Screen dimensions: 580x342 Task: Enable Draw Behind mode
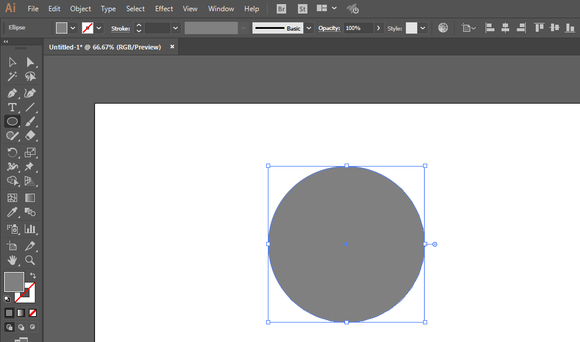click(x=21, y=327)
